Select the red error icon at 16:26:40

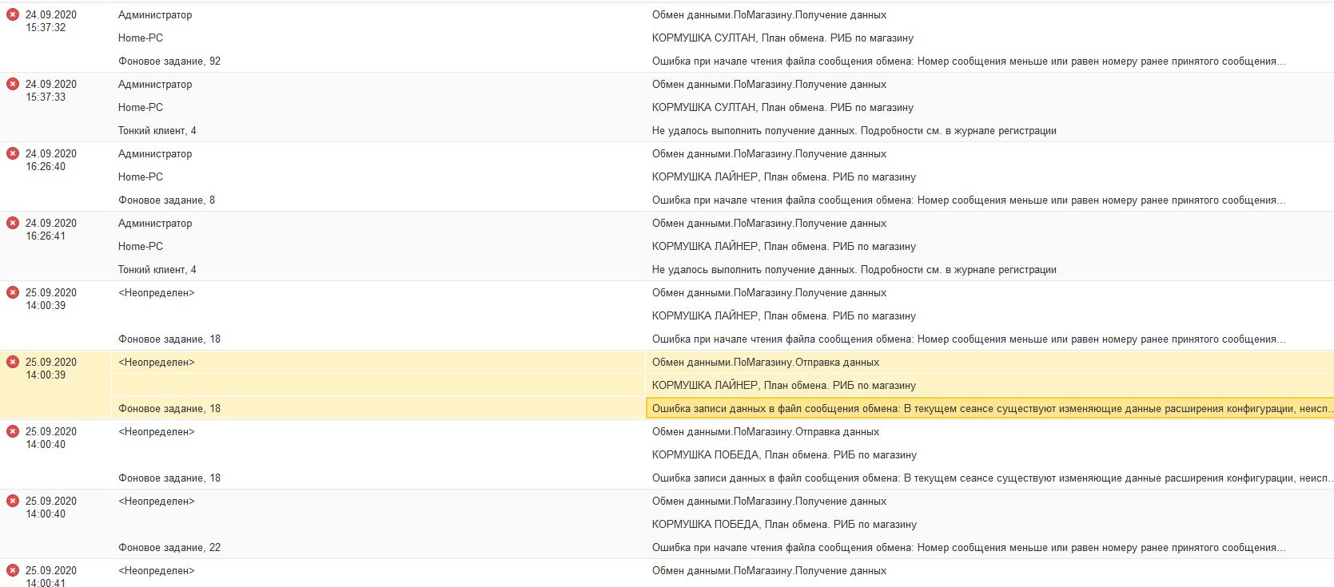[x=13, y=154]
